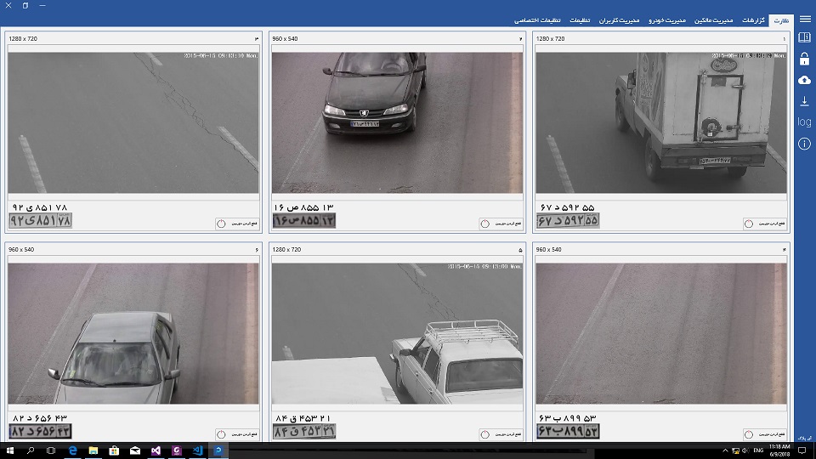Open the تنظیمات اختصاصی custom settings tab

[x=537, y=20]
